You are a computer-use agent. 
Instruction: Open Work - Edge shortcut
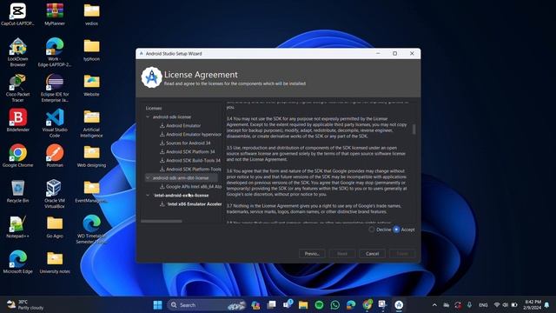pyautogui.click(x=55, y=52)
